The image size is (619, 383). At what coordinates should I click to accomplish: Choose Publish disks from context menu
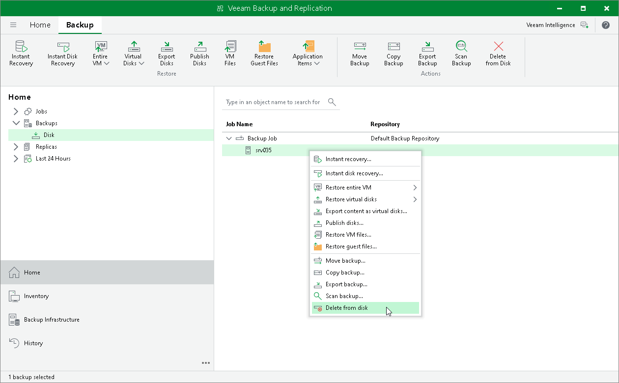pos(366,223)
